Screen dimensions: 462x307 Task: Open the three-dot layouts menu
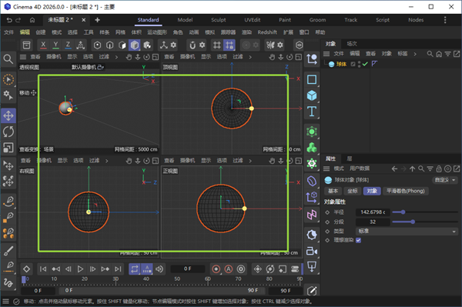(445, 20)
